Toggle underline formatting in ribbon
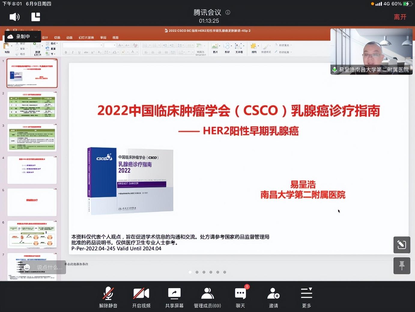 pos(79,52)
